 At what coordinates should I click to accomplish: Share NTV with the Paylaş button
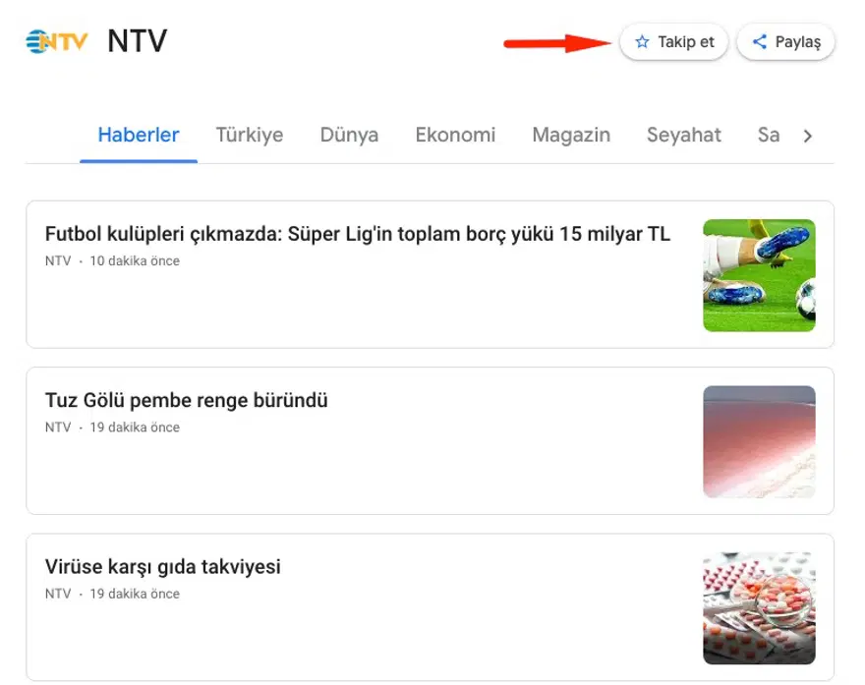(x=785, y=42)
